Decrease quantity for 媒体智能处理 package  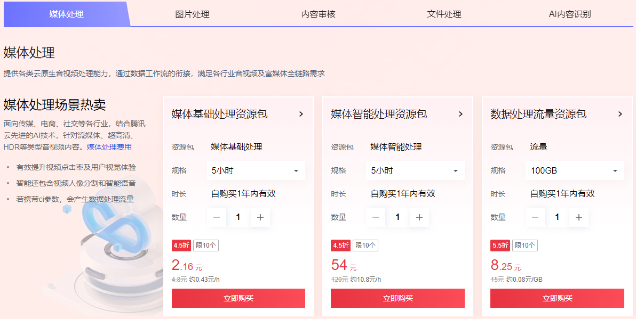(376, 217)
